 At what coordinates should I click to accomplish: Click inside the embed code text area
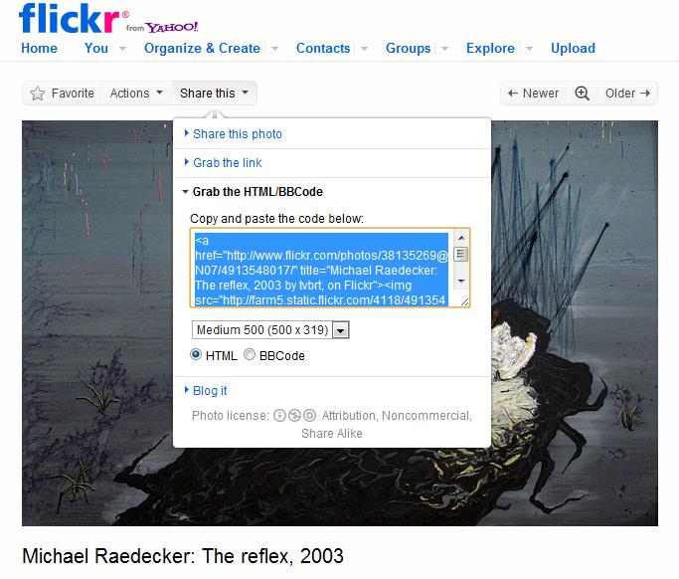321,270
